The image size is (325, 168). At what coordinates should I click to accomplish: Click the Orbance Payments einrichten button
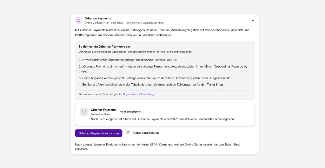pyautogui.click(x=99, y=133)
